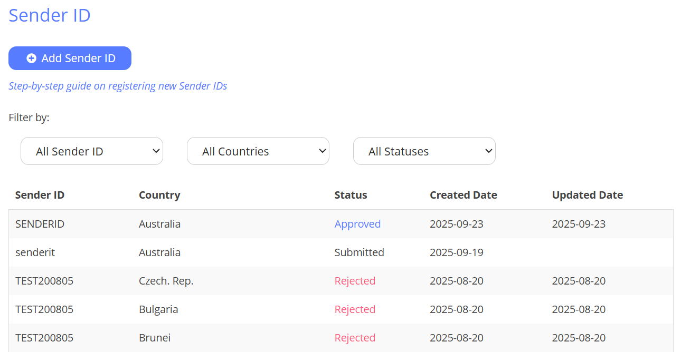The image size is (681, 352).
Task: Click Rejected status for Brunei row
Action: pyautogui.click(x=355, y=338)
